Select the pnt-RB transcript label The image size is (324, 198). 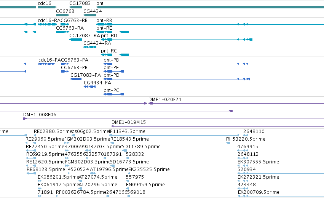click(104, 21)
